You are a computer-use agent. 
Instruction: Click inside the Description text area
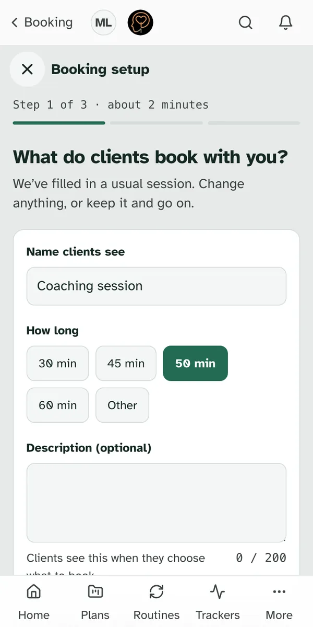coord(156,503)
